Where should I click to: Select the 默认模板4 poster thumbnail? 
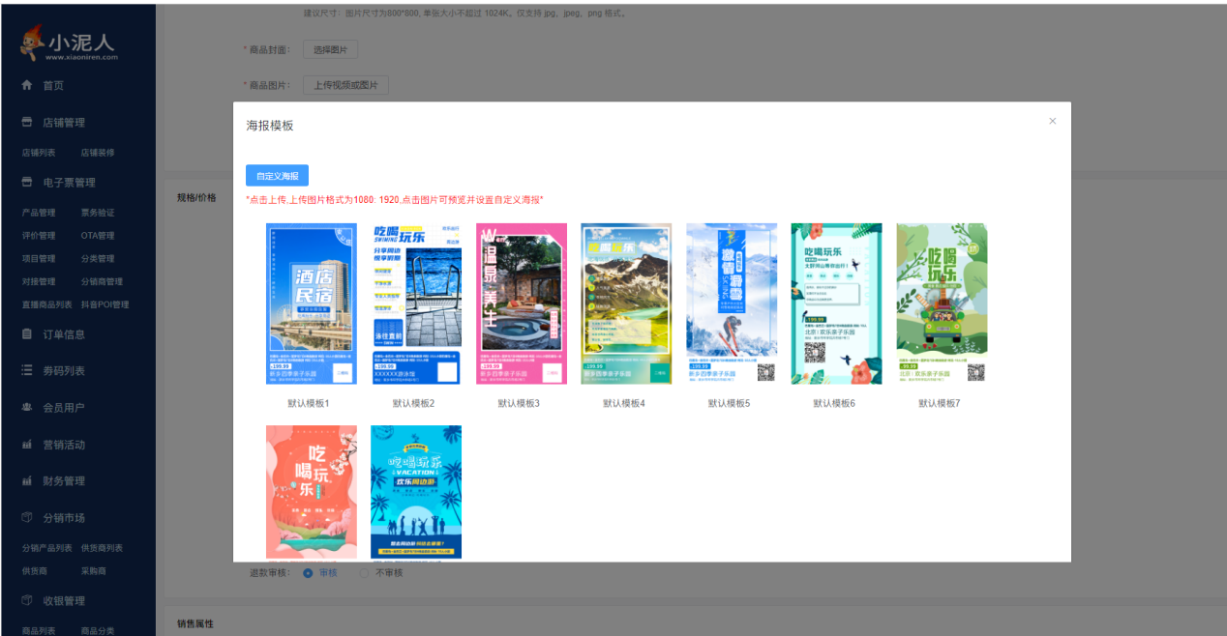tap(626, 303)
